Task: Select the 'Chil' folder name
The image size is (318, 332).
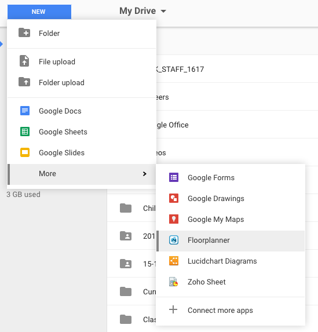Action: (149, 208)
